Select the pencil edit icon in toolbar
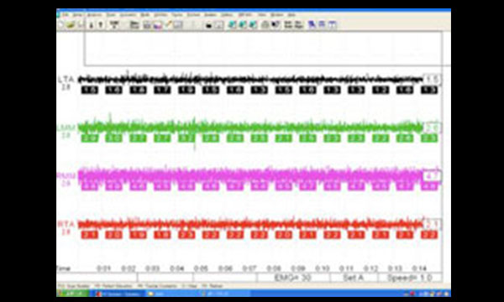Viewport: 504px width, 302px height. 169,24
